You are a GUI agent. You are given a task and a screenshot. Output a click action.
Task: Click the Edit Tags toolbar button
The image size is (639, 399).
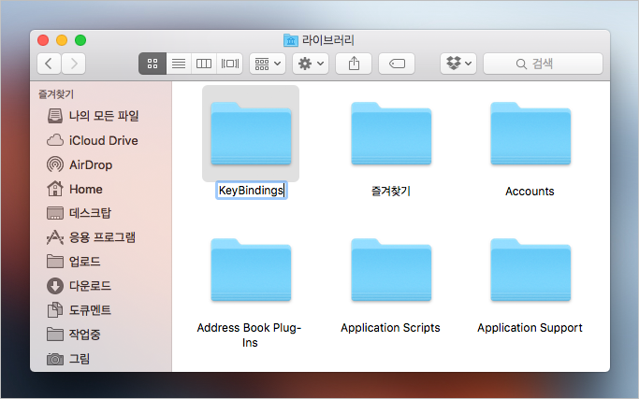pos(397,64)
